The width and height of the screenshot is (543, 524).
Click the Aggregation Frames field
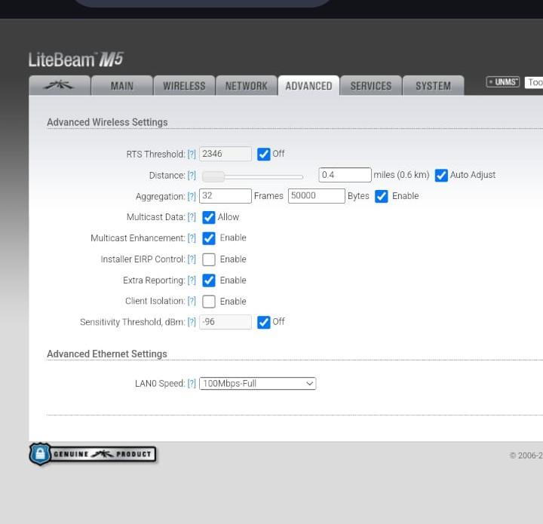225,196
